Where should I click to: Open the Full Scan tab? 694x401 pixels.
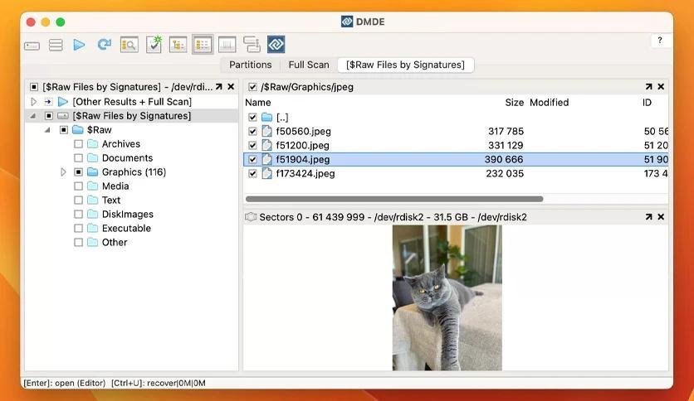[x=309, y=65]
